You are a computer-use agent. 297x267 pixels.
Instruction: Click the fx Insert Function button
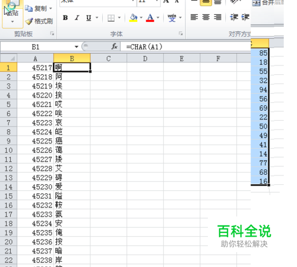click(114, 47)
